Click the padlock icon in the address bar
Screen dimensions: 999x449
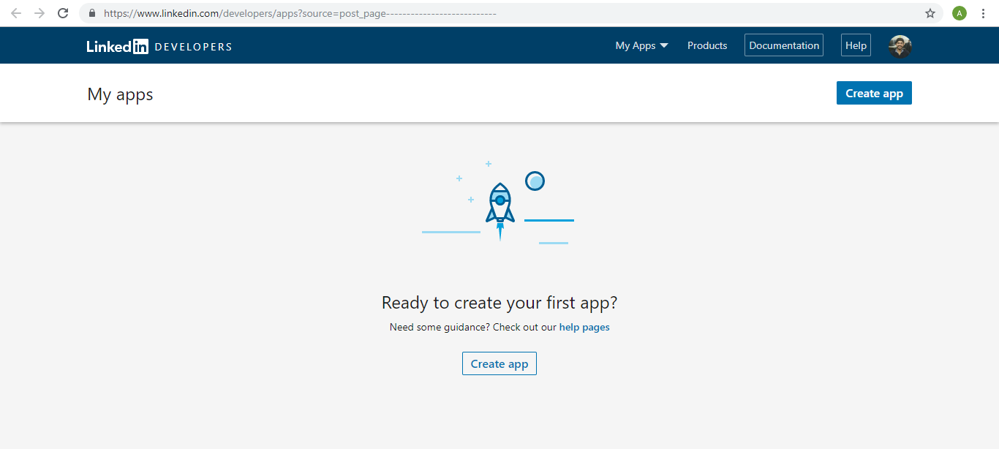[91, 13]
